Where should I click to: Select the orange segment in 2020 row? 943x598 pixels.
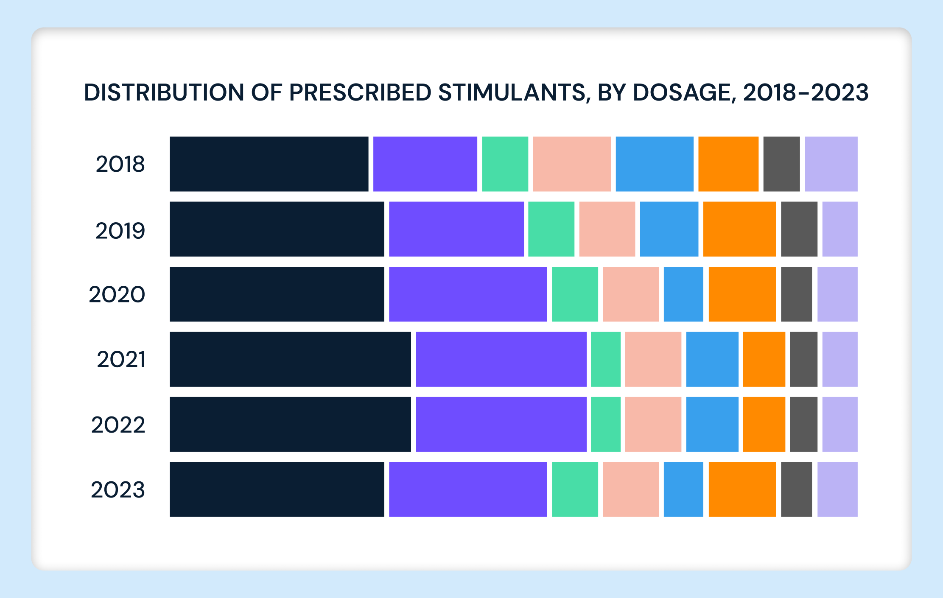point(742,294)
